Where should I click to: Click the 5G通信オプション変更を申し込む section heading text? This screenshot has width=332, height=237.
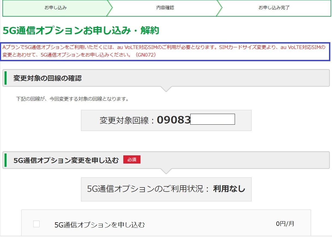pyautogui.click(x=66, y=161)
